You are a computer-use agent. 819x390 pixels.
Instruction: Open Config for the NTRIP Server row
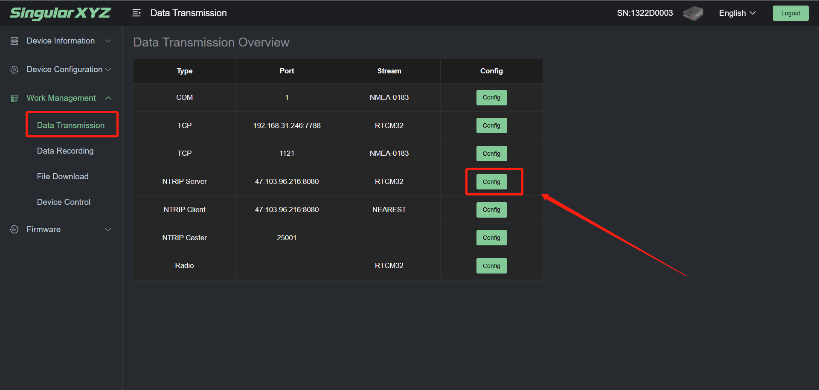pos(491,182)
